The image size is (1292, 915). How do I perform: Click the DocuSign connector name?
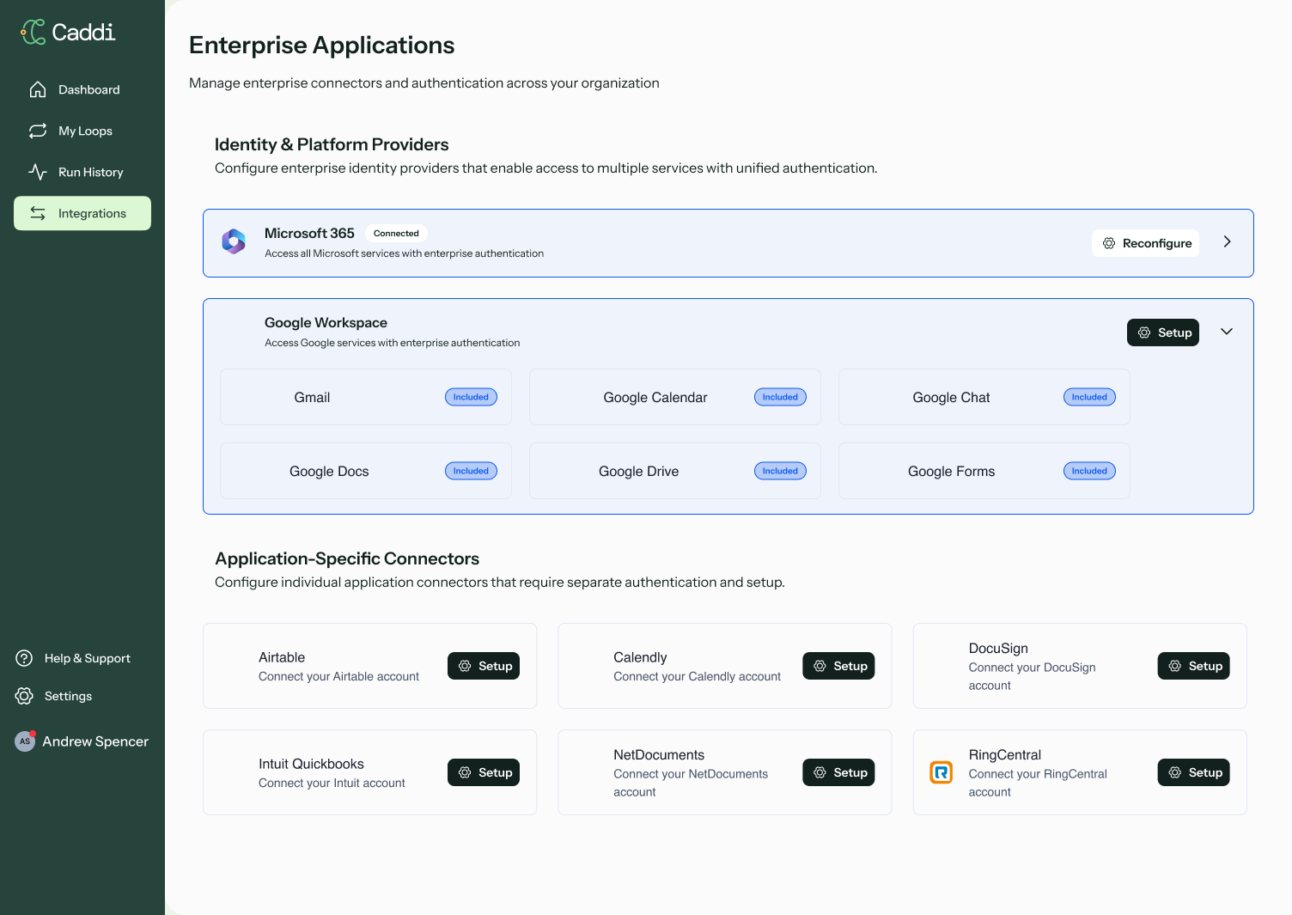tap(998, 649)
